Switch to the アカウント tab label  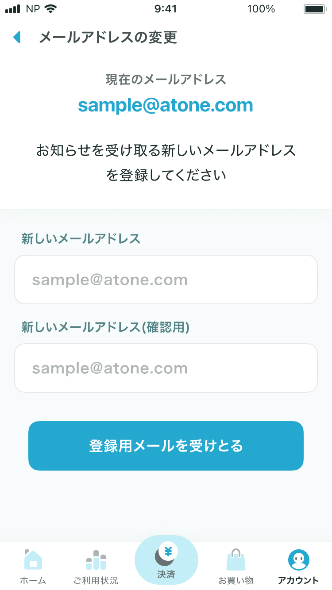point(298,580)
